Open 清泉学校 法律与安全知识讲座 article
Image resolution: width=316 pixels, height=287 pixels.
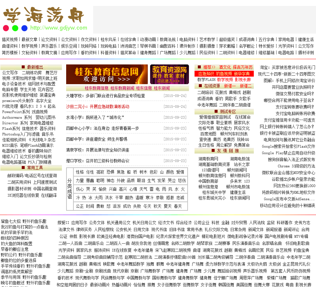tap(98, 150)
